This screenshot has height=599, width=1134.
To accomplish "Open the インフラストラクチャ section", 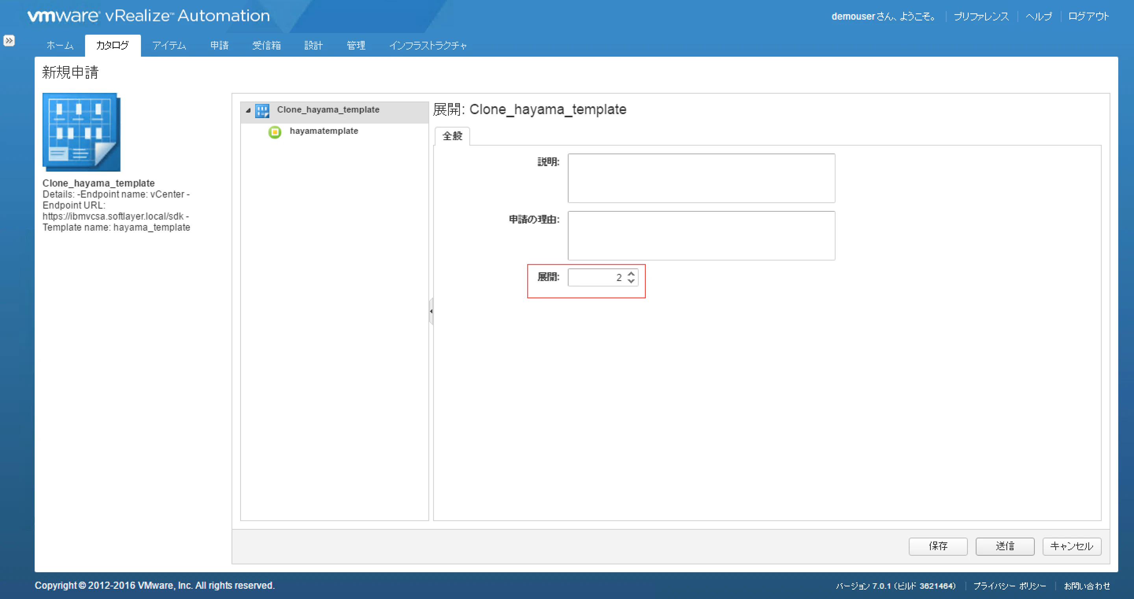I will coord(428,45).
